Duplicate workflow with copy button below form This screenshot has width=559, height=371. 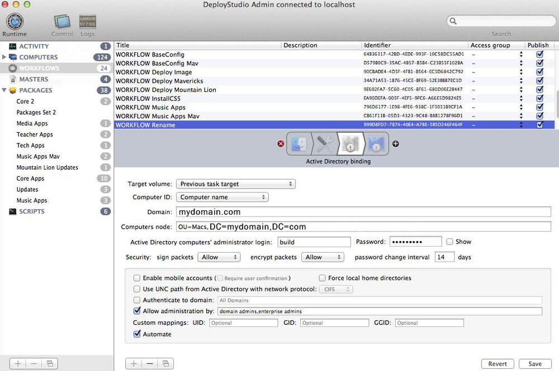pos(166,364)
